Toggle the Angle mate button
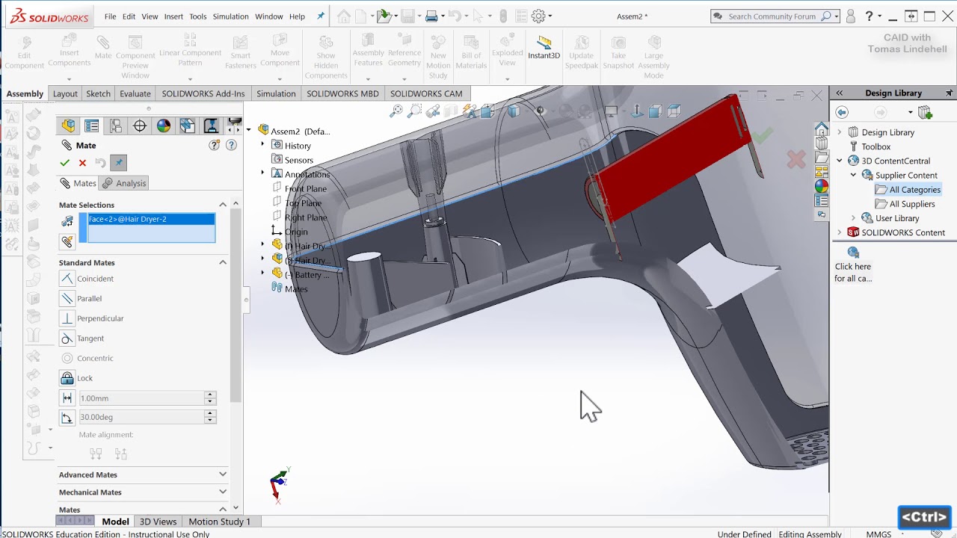The image size is (957, 538). (67, 418)
